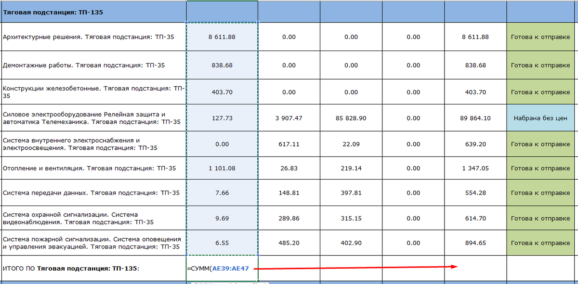Select 'Готова к отправке' status for Конструкции железобетонные
Screen dimensions: 578x284
click(x=540, y=92)
